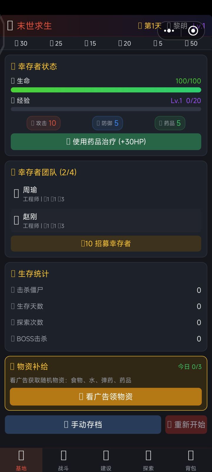Click the green 生命 health bar
The width and height of the screenshot is (212, 472).
click(106, 90)
